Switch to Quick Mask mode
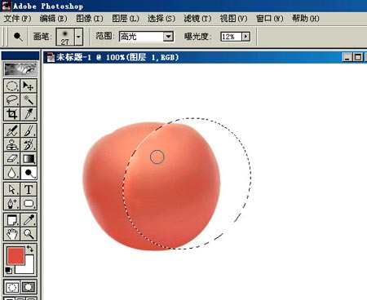 29,287
